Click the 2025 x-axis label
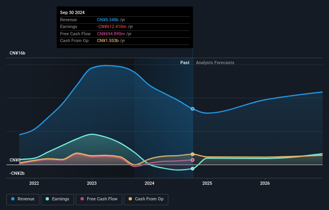This screenshot has width=329, height=210. click(x=207, y=183)
